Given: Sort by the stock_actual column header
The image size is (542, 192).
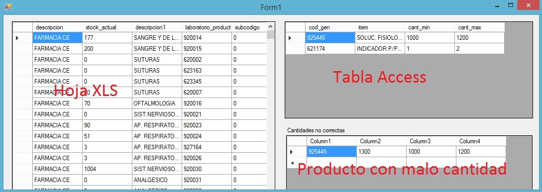Looking at the screenshot, I should point(107,27).
